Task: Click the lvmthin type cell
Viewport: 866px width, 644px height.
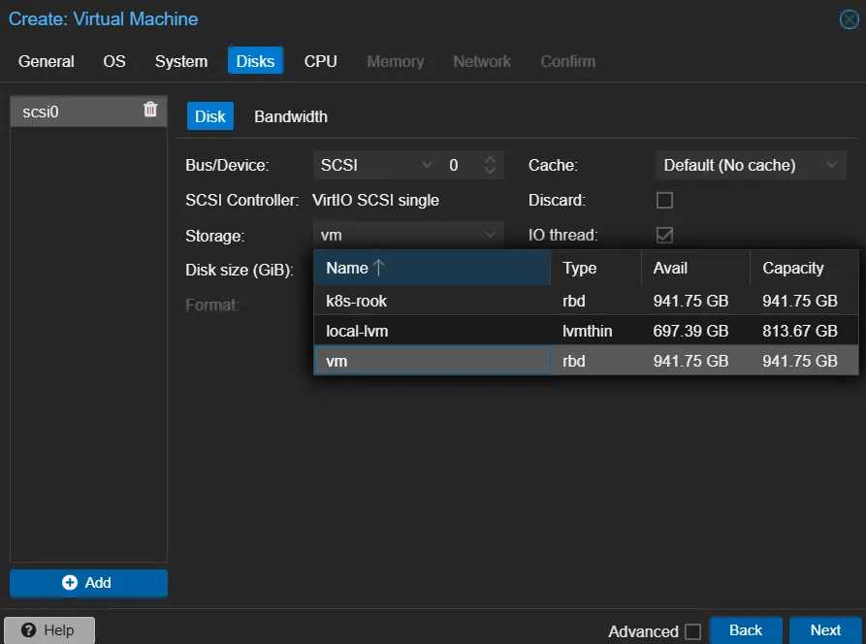Action: 596,331
